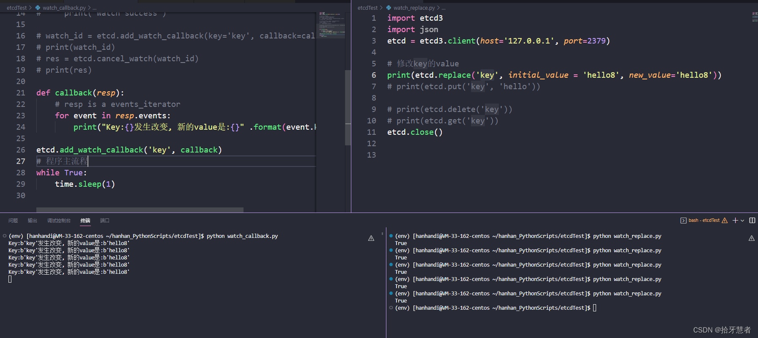Select the bash - etcdTest terminal label

point(704,220)
